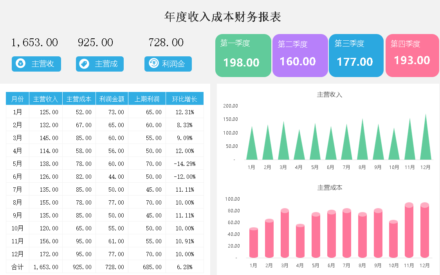The height and width of the screenshot is (275, 440).
Task: Select the 主营收入 chart title
Action: pos(329,95)
